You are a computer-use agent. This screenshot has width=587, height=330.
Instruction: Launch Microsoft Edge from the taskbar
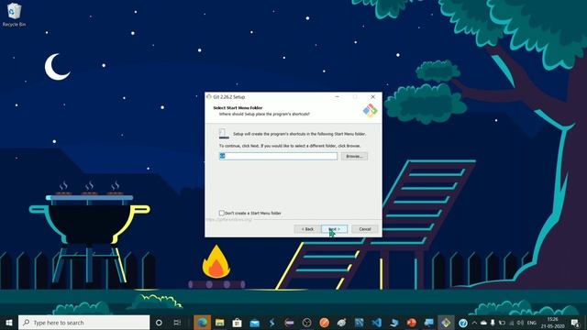coord(202,323)
